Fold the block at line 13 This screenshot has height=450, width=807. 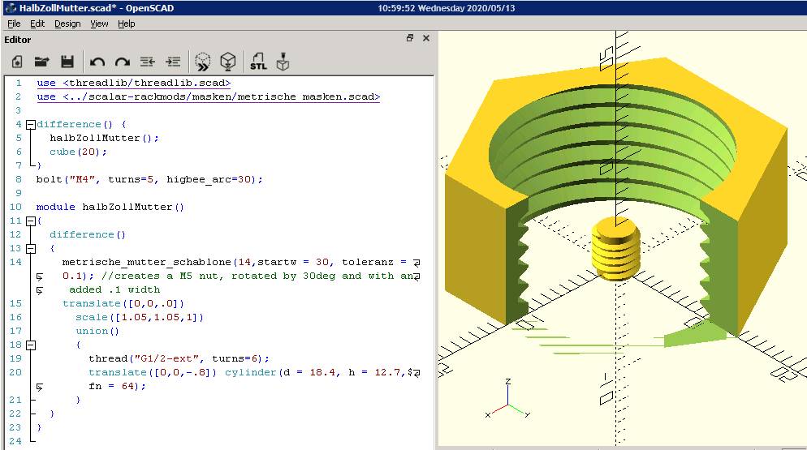pos(31,249)
